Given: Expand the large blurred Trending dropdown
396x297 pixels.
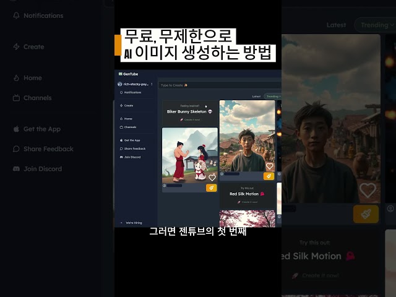Looking at the screenshot, I should (377, 25).
